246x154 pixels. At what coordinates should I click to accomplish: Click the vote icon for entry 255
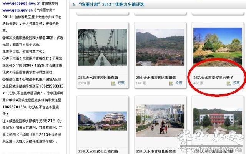[113, 83]
